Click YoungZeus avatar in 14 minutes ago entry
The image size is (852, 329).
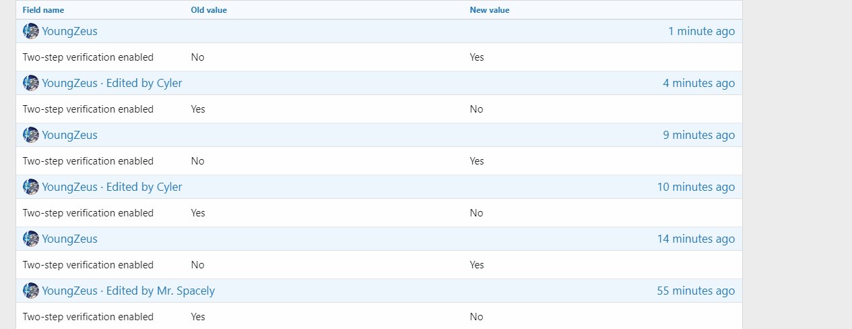31,239
